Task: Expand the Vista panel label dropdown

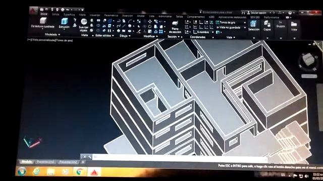Action: pyautogui.click(x=231, y=37)
